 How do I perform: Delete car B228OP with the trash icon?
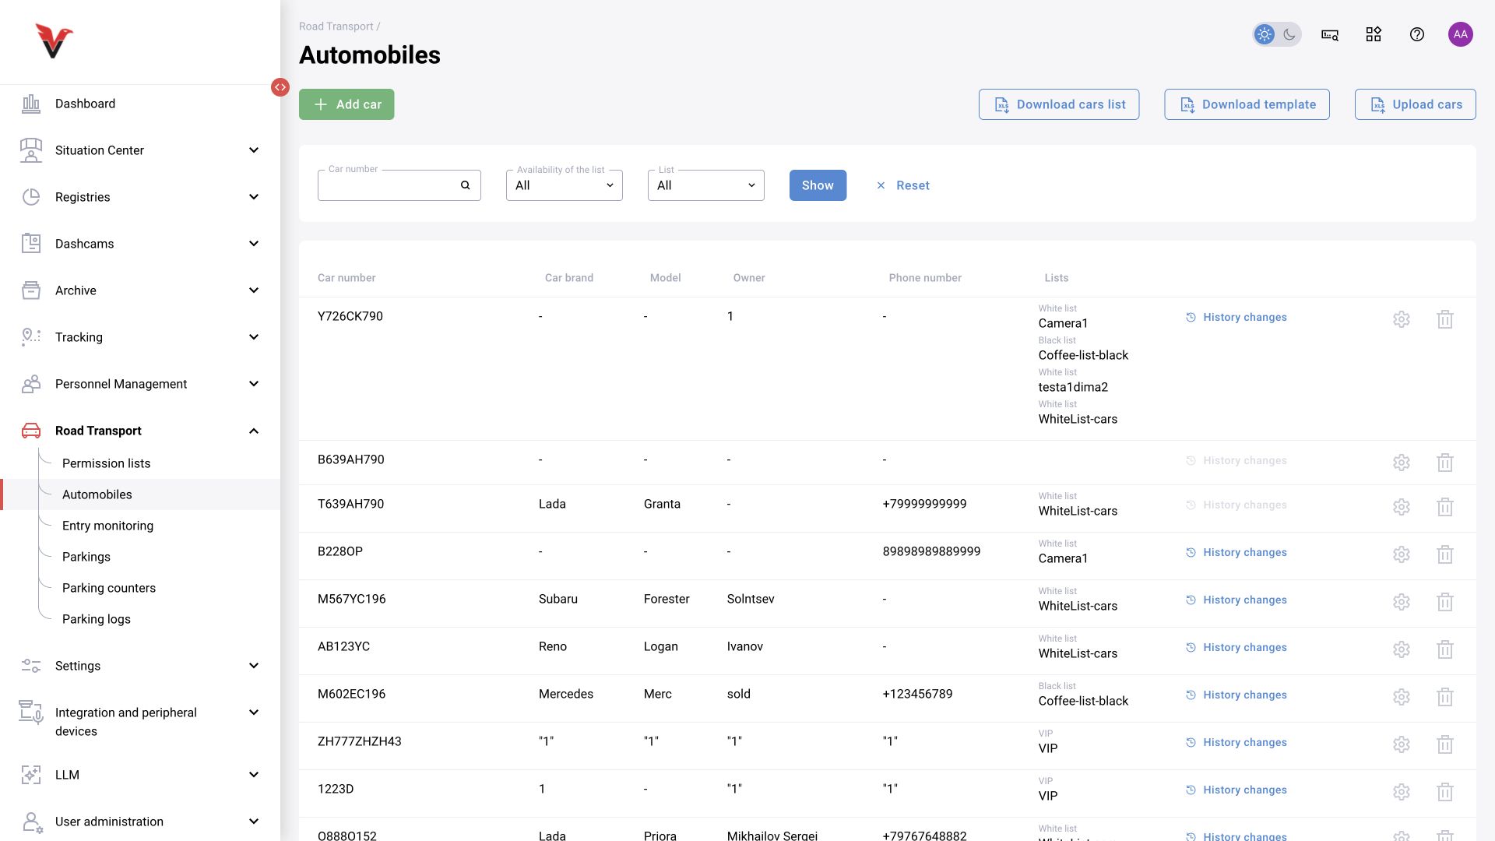(1445, 554)
